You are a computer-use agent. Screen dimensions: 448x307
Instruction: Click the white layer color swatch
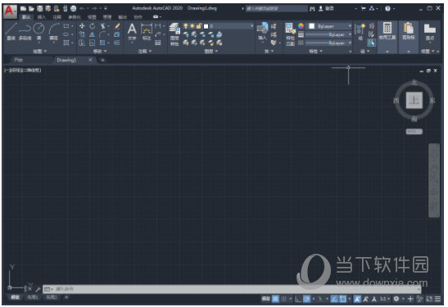coord(206,26)
